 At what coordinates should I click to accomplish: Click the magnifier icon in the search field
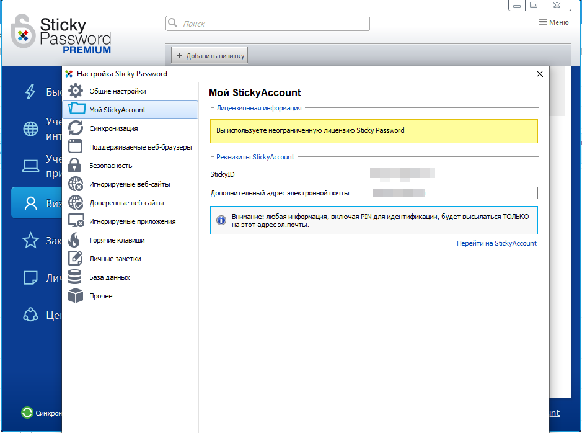click(x=172, y=23)
